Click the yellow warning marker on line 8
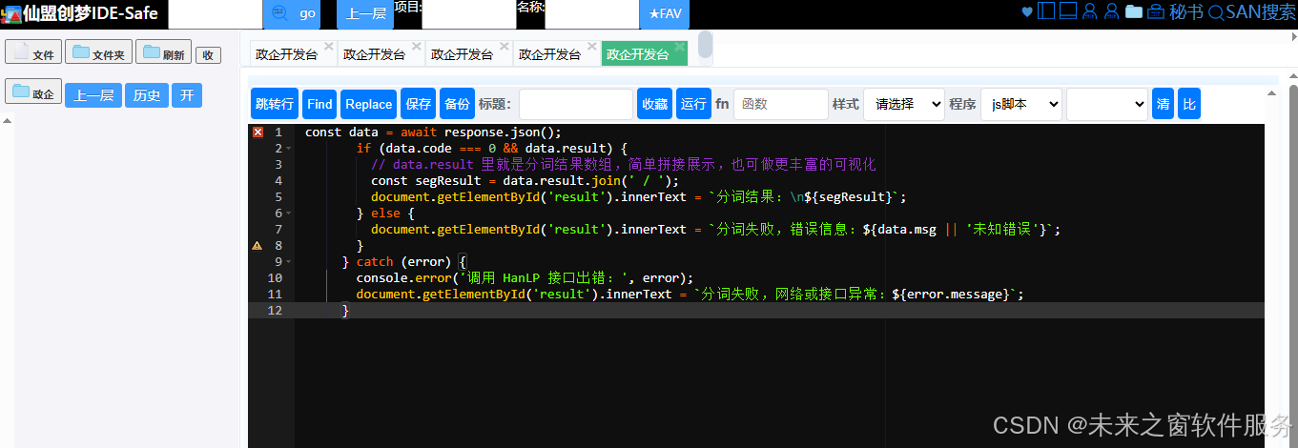Image resolution: width=1298 pixels, height=448 pixels. pyautogui.click(x=258, y=245)
